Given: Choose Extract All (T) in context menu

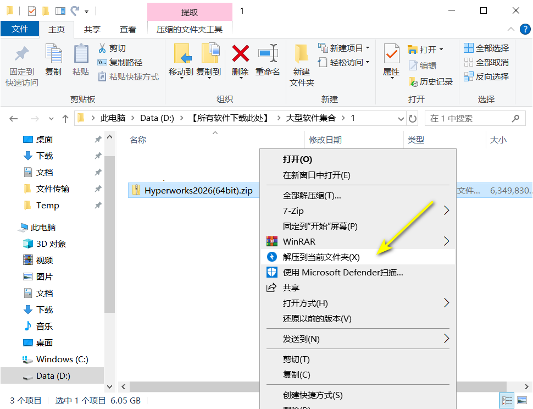Looking at the screenshot, I should pos(358,196).
